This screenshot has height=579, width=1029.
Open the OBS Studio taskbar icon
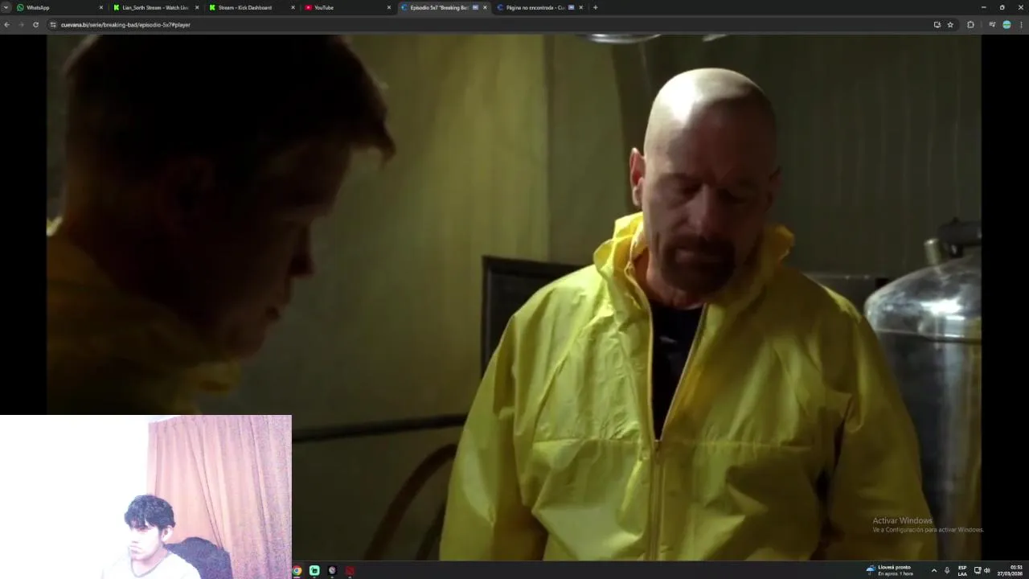point(332,571)
